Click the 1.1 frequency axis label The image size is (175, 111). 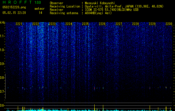point(2,36)
